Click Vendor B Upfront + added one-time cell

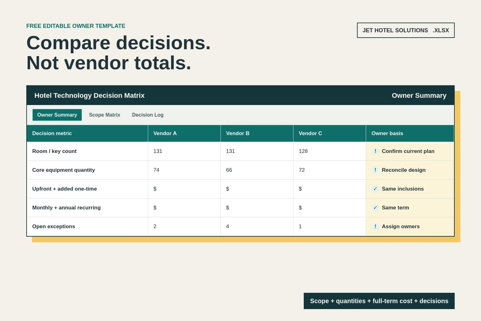coord(257,189)
